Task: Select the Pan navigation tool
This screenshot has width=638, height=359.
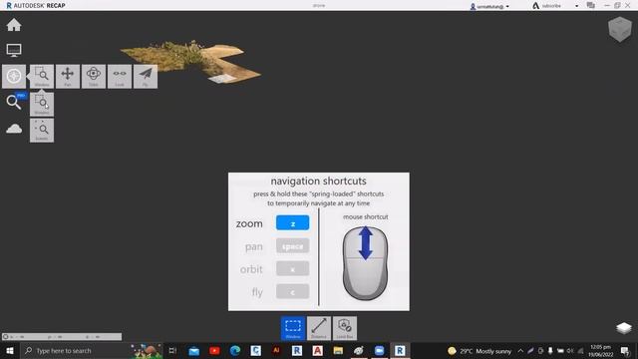Action: point(68,76)
